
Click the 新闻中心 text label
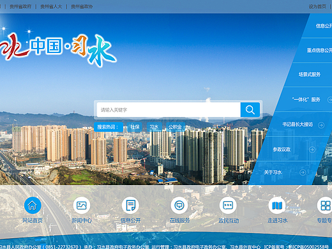(x=82, y=220)
